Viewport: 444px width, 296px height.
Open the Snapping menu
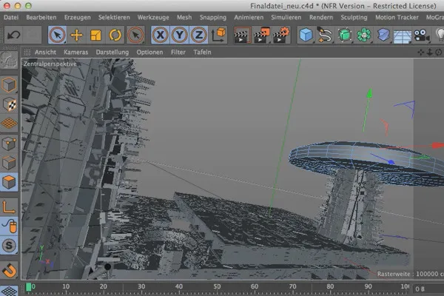pos(213,17)
